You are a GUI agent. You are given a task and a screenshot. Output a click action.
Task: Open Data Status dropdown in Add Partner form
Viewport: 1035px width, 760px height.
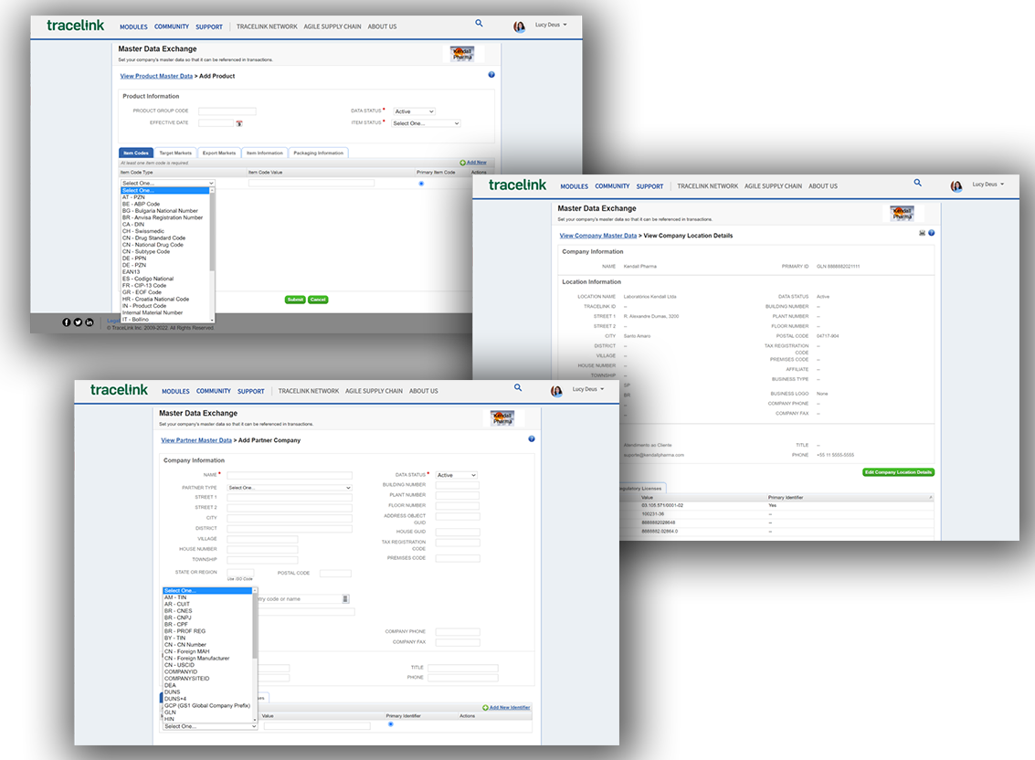pyautogui.click(x=456, y=475)
